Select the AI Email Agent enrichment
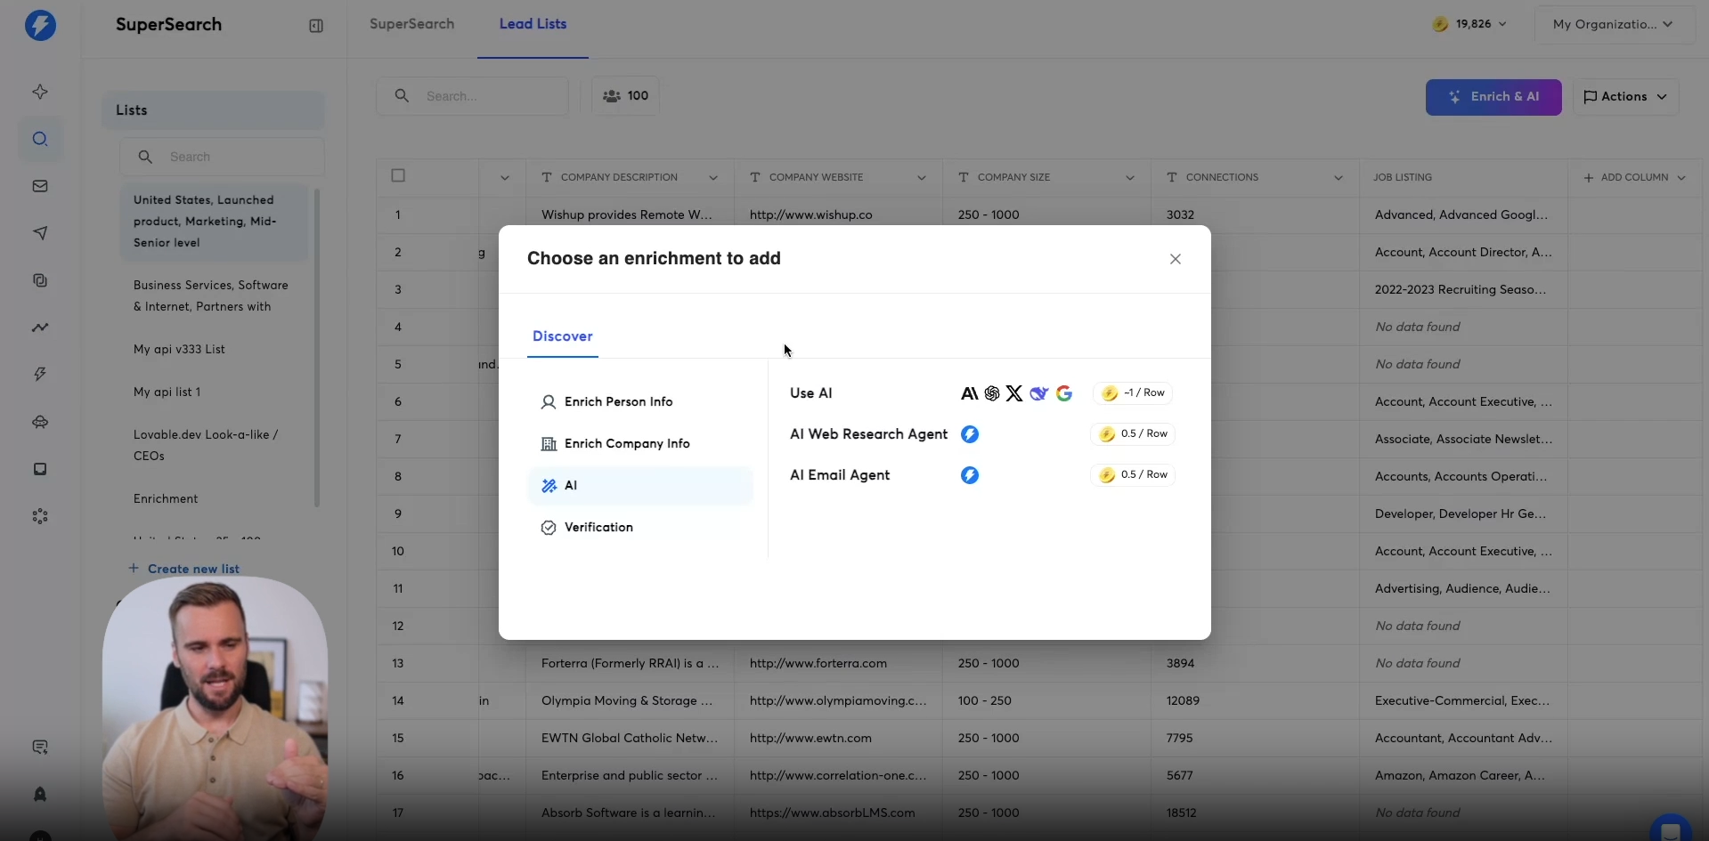Image resolution: width=1709 pixels, height=841 pixels. pyautogui.click(x=840, y=475)
